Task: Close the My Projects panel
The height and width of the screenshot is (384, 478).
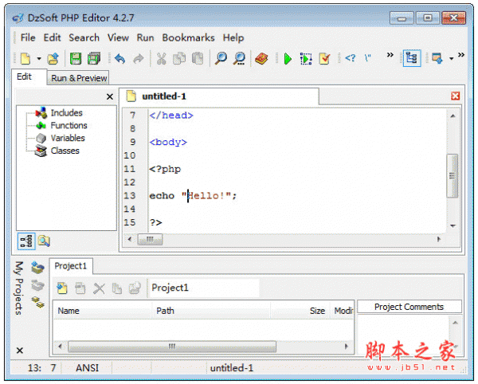Action: [x=19, y=351]
